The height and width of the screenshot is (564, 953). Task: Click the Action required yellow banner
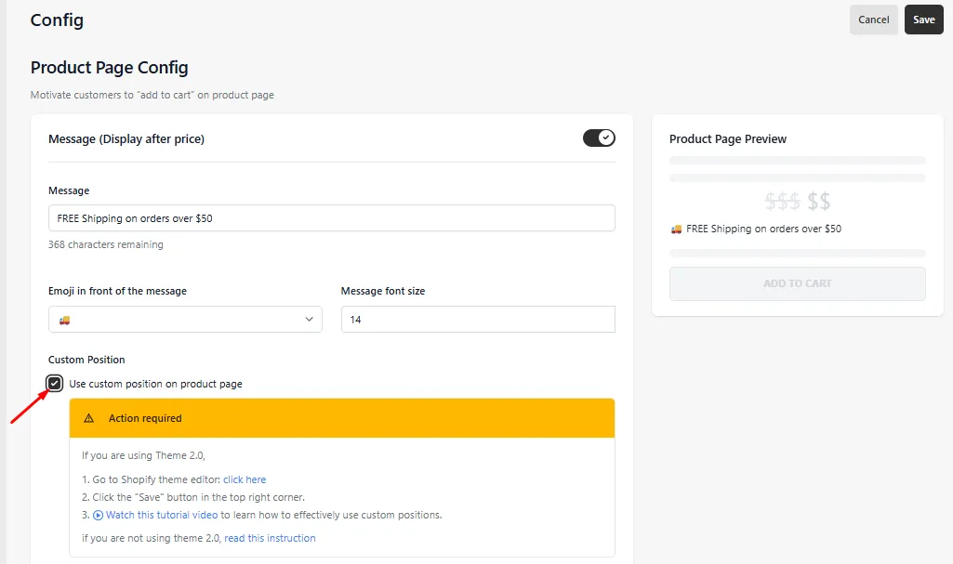(342, 418)
